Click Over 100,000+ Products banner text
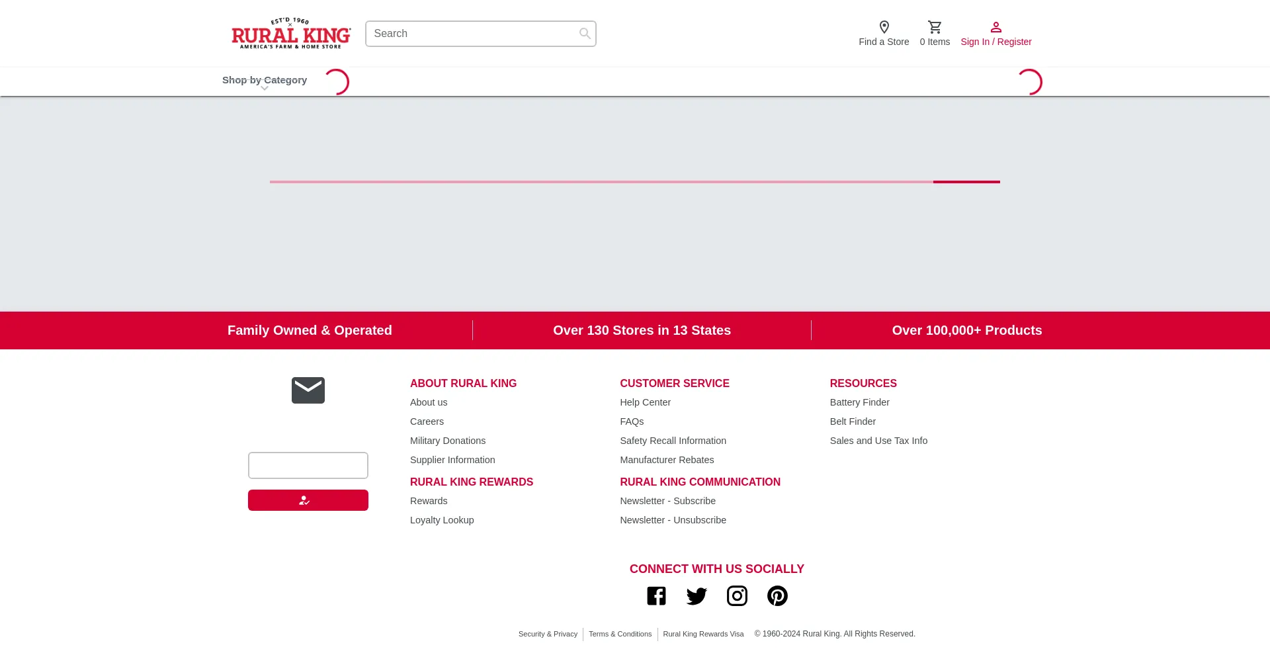 pos(966,330)
